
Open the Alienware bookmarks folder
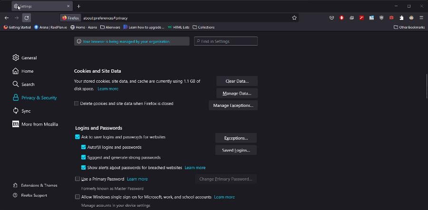pyautogui.click(x=110, y=27)
